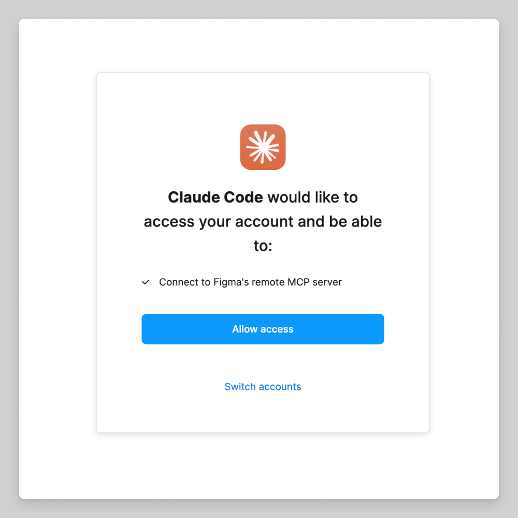This screenshot has height=518, width=518.
Task: Click the white spark symbol inside the logo
Action: tap(263, 147)
